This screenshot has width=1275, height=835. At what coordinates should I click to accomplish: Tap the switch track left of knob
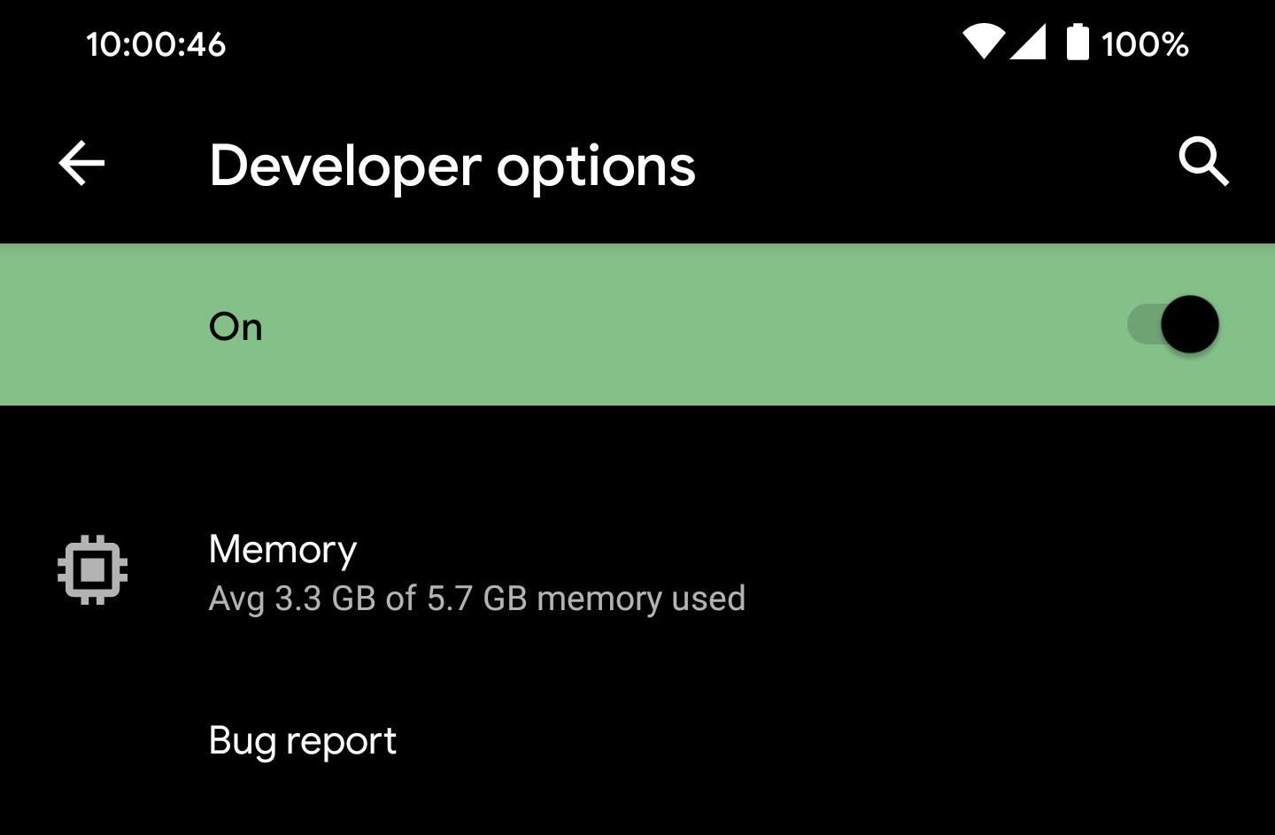point(1141,325)
